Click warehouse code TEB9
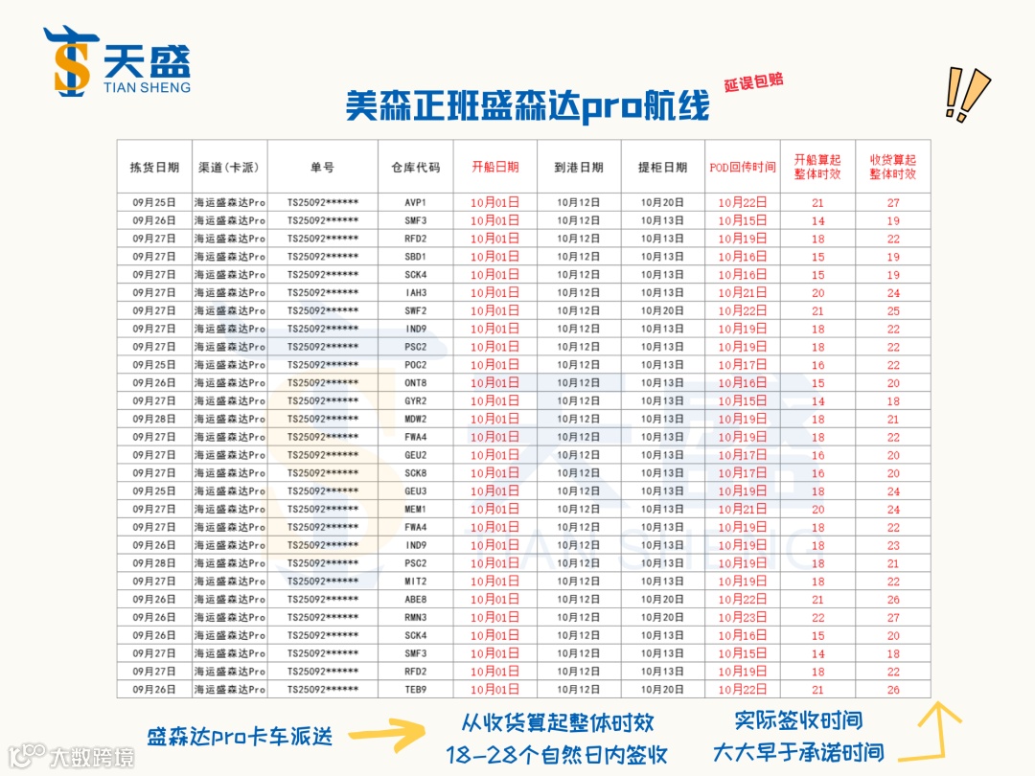This screenshot has width=1035, height=776. pos(415,690)
